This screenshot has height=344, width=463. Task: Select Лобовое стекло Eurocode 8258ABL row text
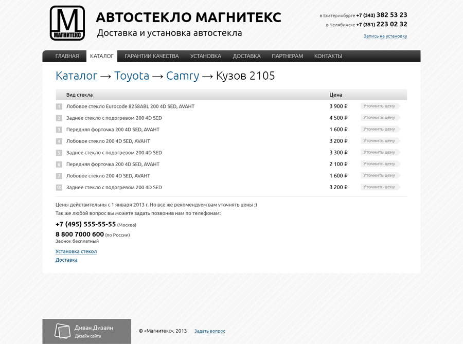(x=130, y=106)
